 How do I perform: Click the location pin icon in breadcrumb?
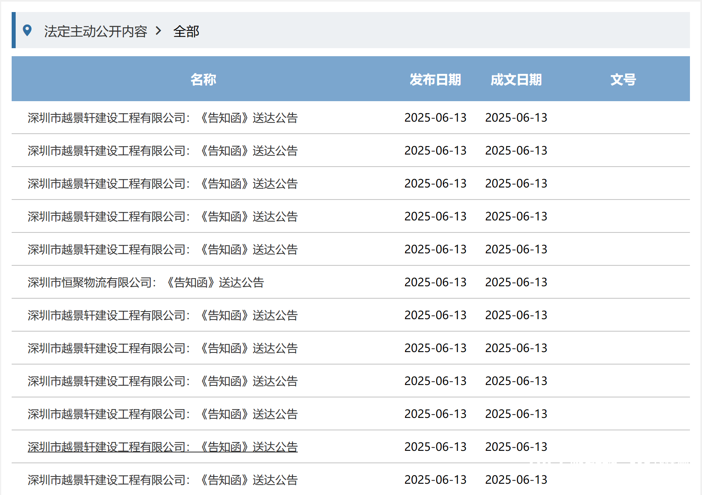(27, 30)
